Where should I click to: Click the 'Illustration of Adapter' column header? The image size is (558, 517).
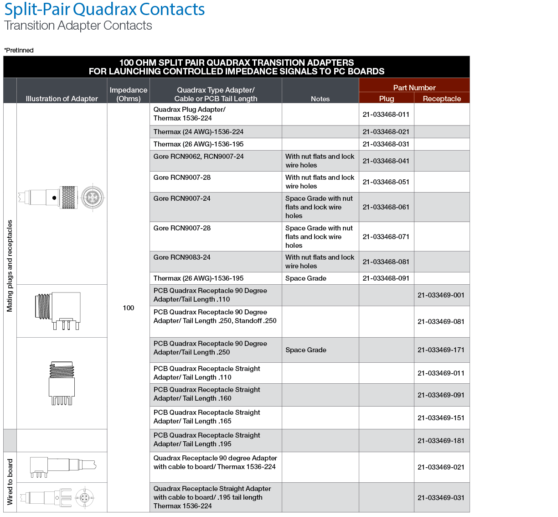(x=62, y=99)
